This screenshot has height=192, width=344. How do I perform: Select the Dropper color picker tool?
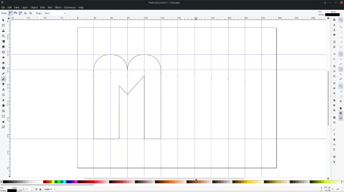3,121
